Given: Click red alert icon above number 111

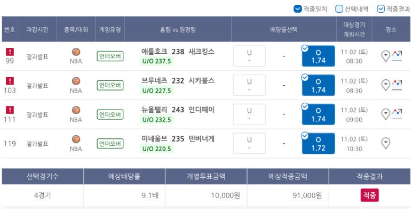Looking at the screenshot, I should point(10,110).
